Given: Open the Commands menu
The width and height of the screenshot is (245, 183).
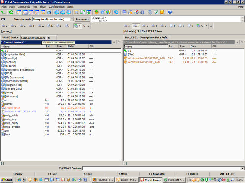Looking at the screenshot, I should 24,7.
